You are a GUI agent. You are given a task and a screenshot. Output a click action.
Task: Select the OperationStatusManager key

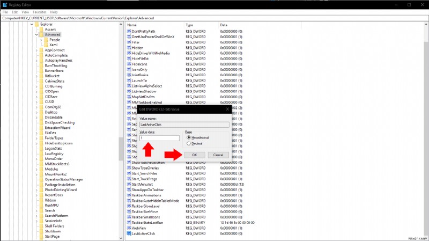(64, 179)
